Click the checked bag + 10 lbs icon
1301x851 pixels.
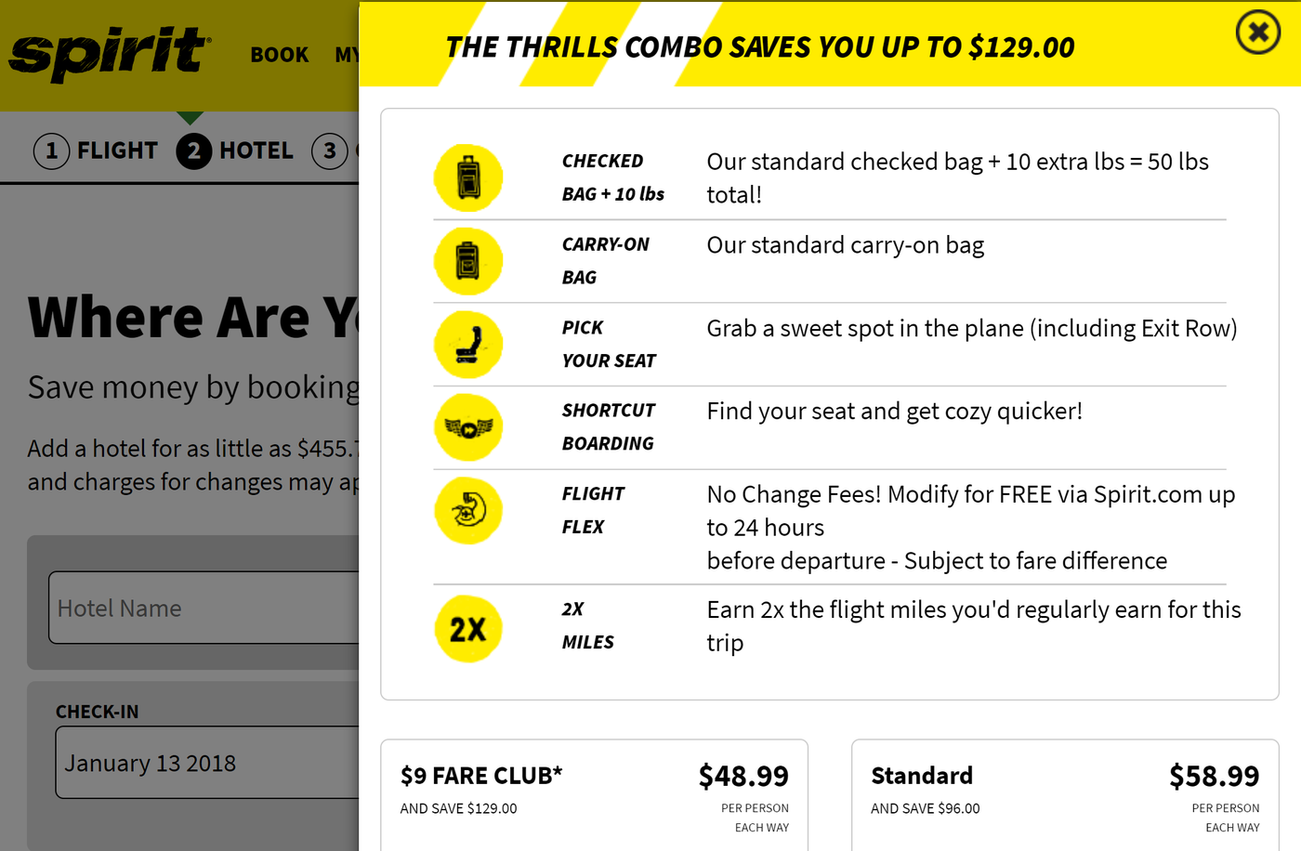pyautogui.click(x=468, y=177)
